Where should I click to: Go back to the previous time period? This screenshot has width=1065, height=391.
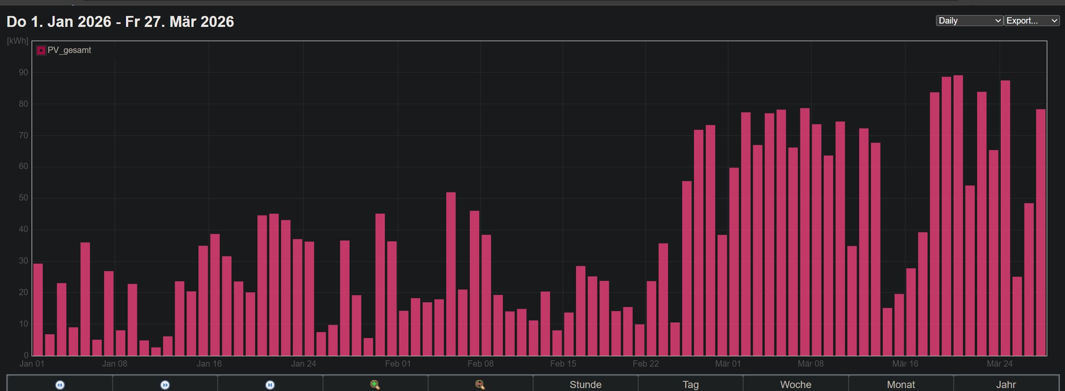(x=60, y=385)
